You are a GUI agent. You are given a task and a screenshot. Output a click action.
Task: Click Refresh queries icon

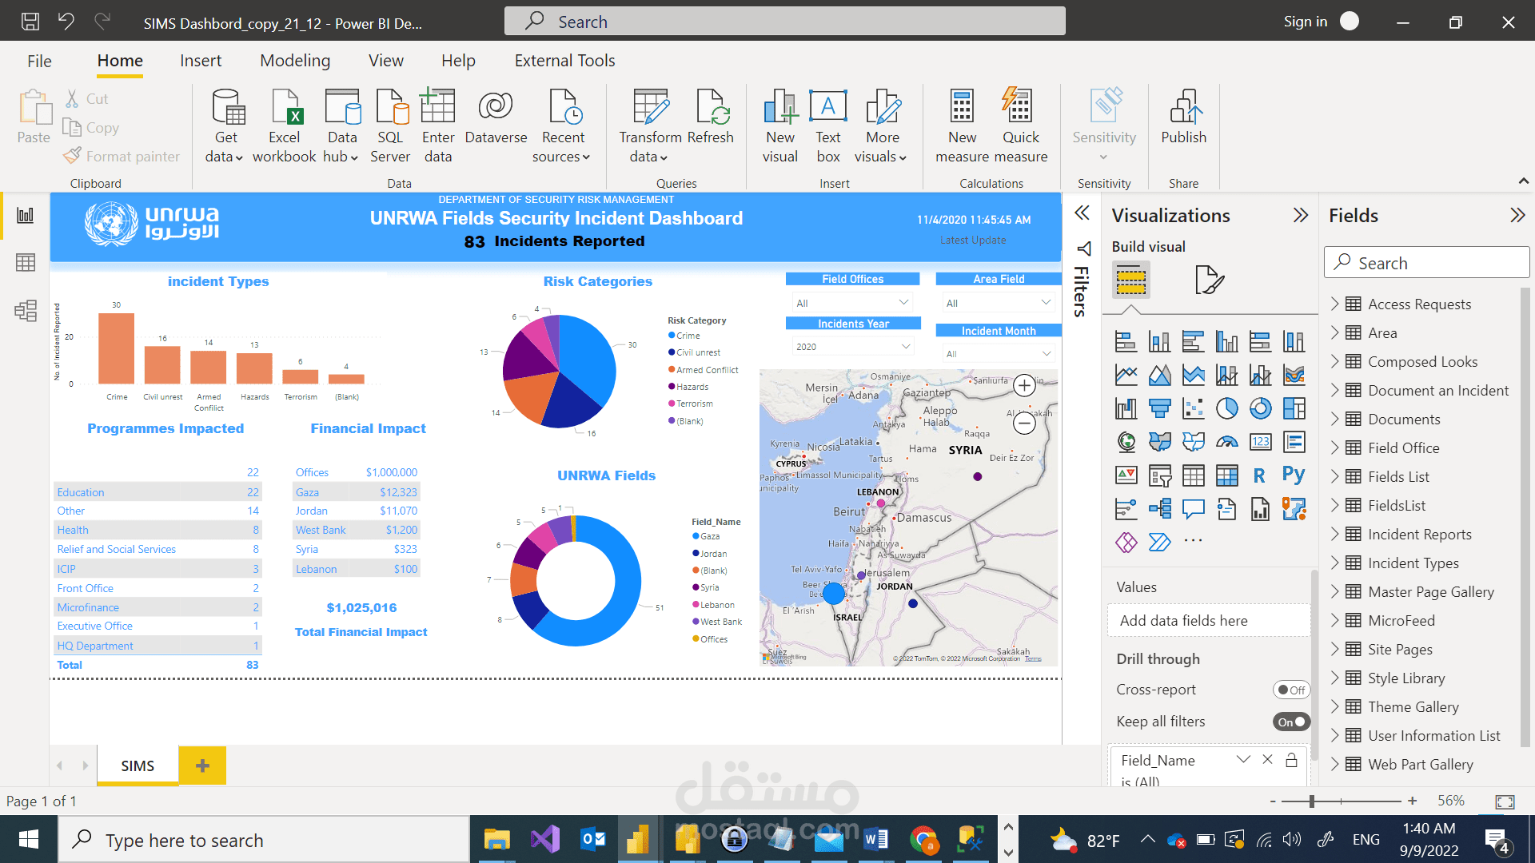coord(711,117)
